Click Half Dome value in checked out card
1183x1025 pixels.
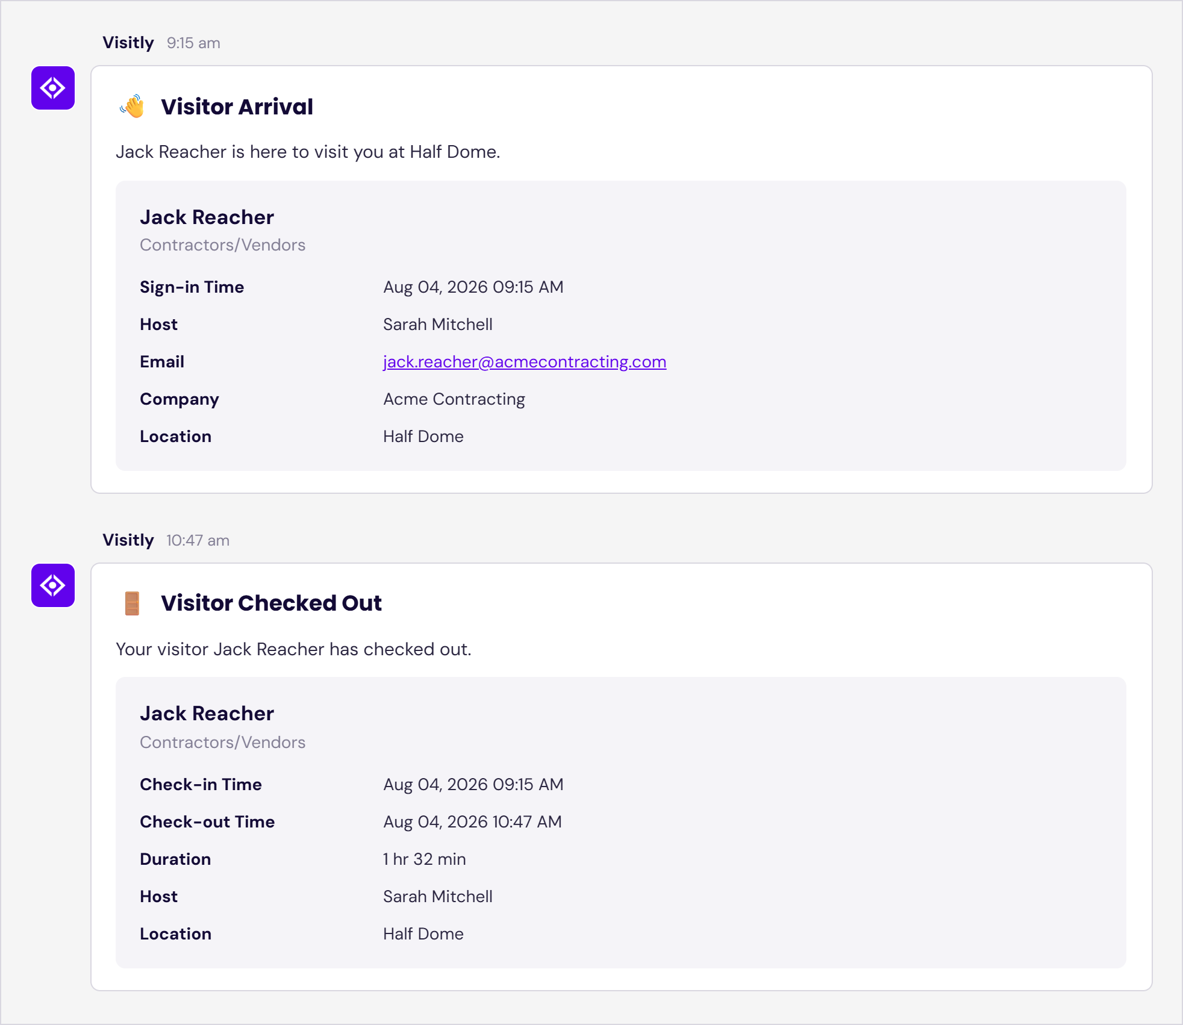coord(423,934)
